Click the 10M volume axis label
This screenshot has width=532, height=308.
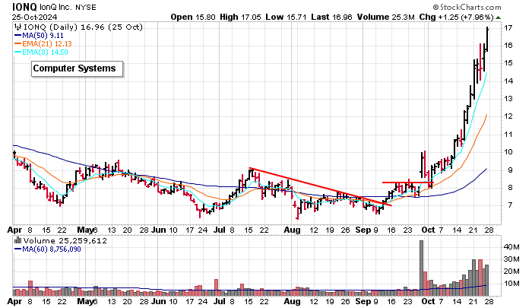coord(511,284)
